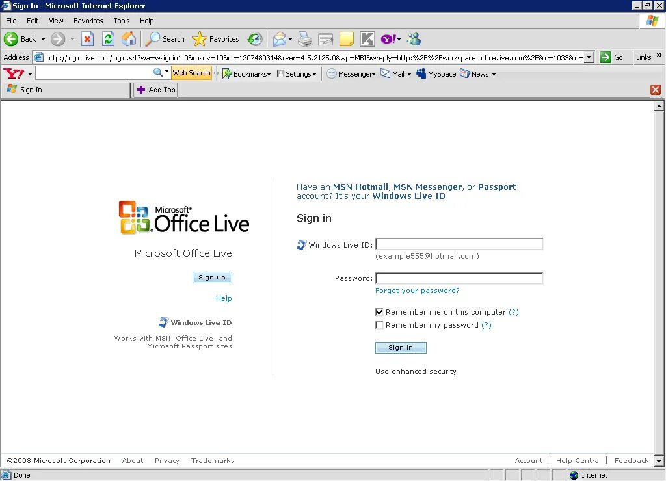Enable Remember my password checkbox
The height and width of the screenshot is (481, 666).
click(x=379, y=325)
